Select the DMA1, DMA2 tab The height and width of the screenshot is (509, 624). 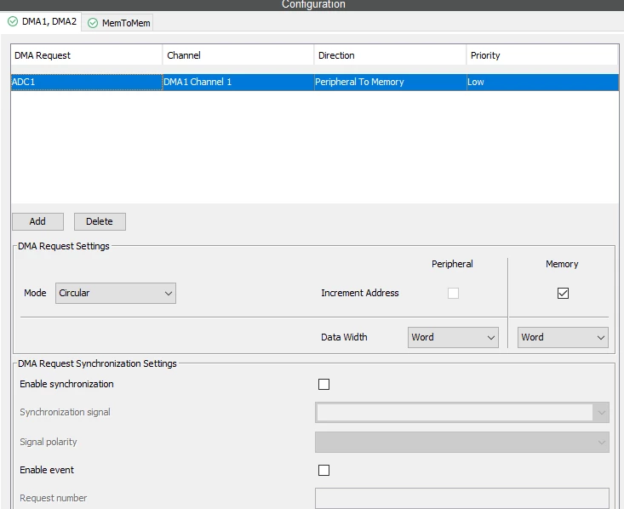pos(41,21)
